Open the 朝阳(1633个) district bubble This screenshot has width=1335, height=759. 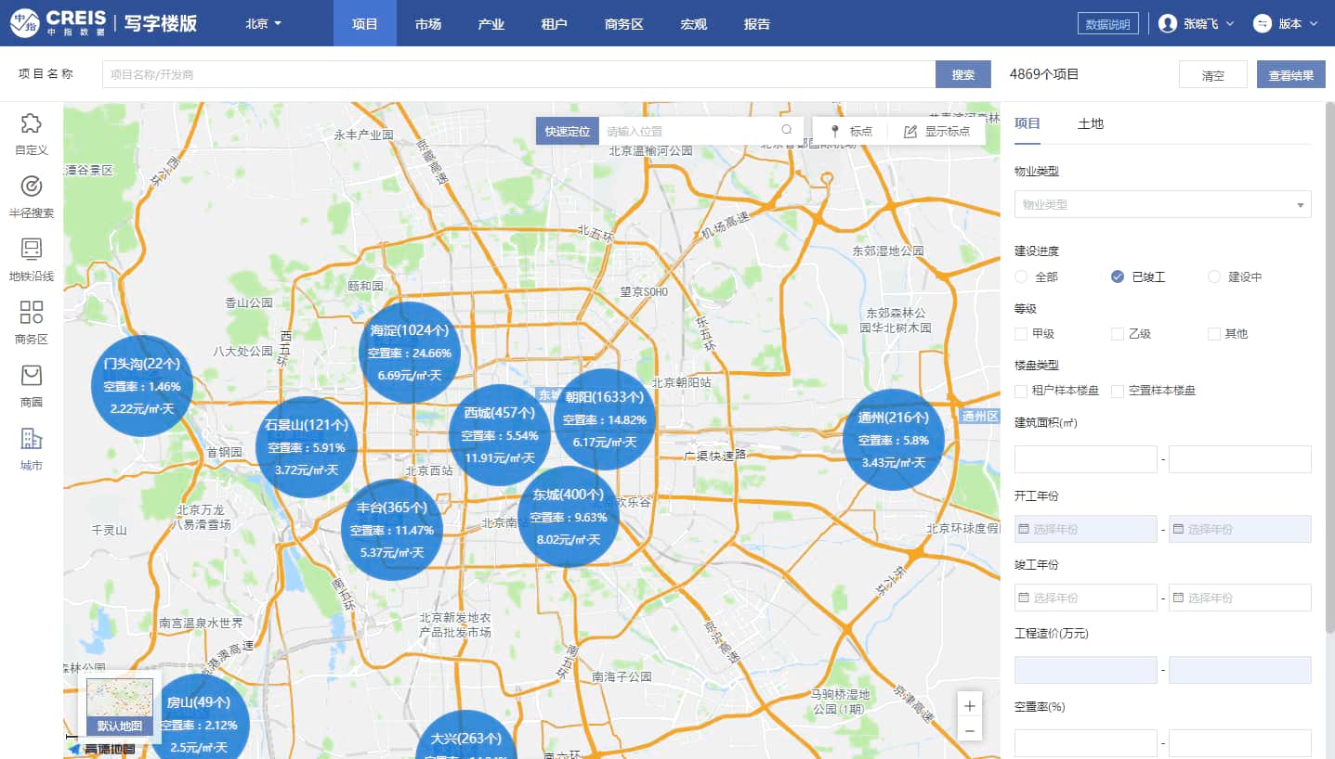tap(605, 418)
